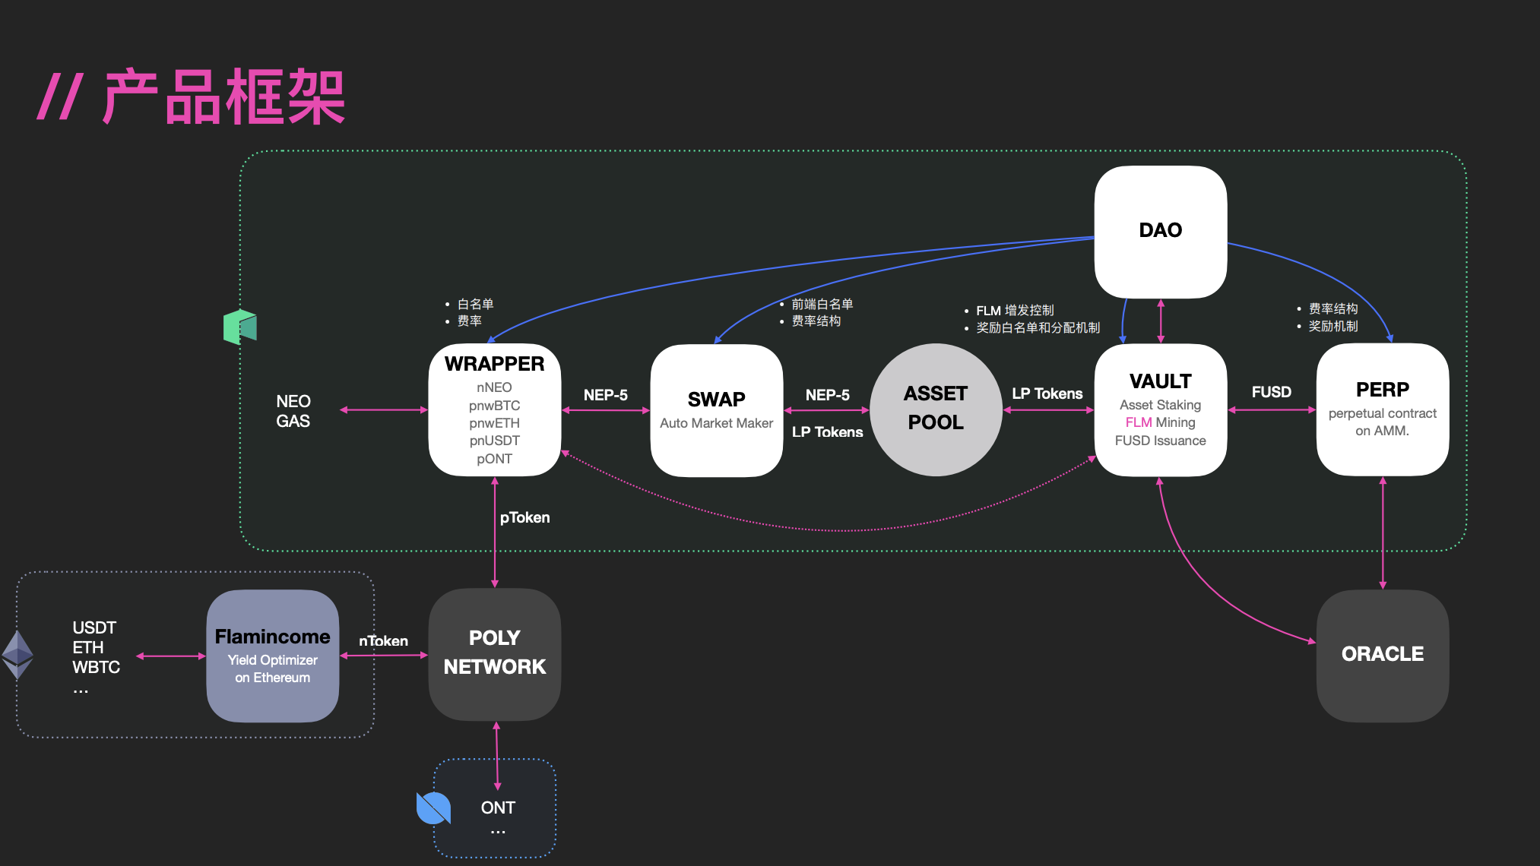The height and width of the screenshot is (866, 1540).
Task: Select the ASSET POOL circle
Action: click(936, 409)
